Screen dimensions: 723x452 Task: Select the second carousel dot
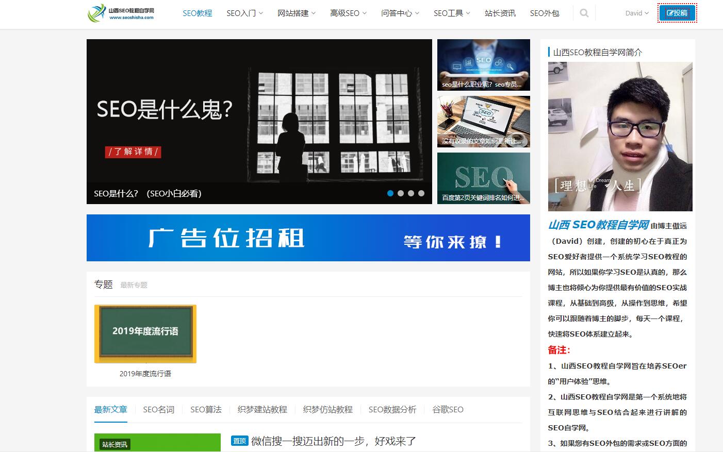click(x=401, y=193)
